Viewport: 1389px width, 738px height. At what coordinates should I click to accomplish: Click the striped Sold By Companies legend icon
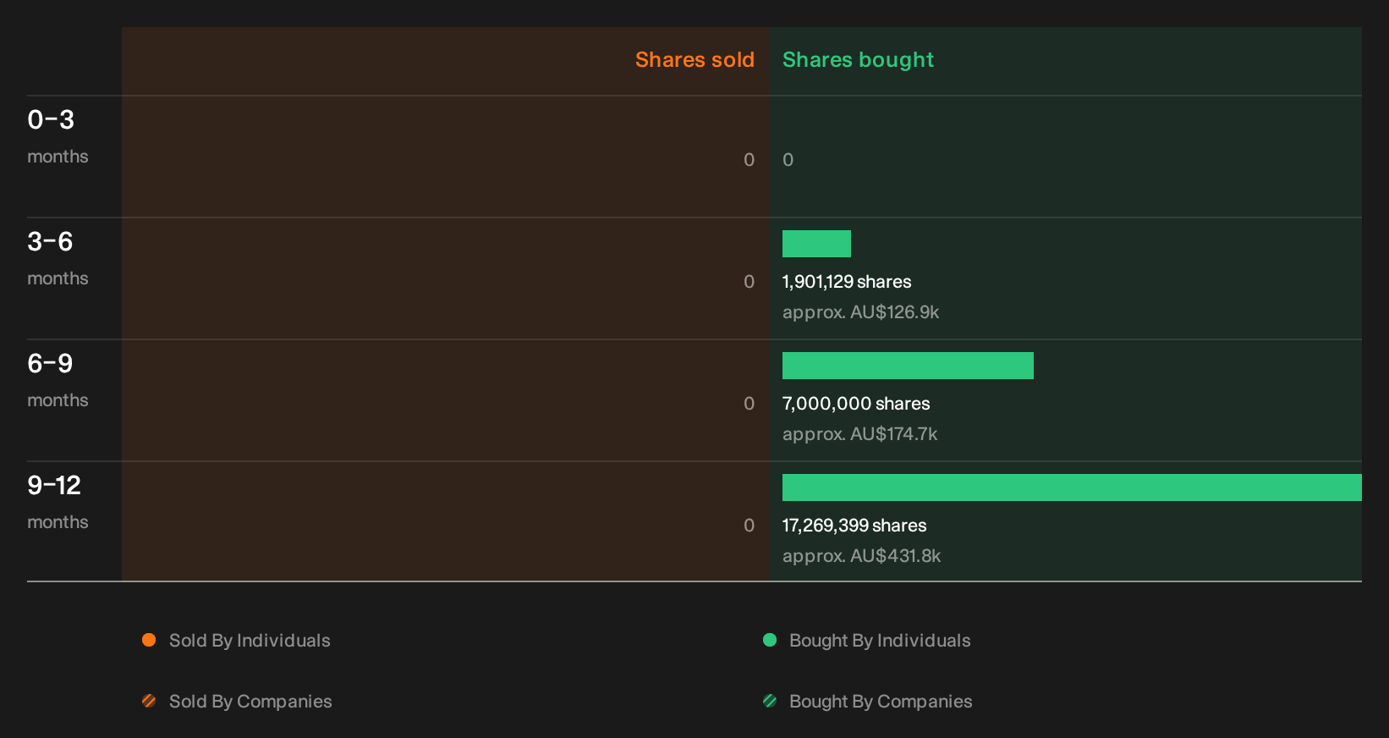tap(149, 701)
